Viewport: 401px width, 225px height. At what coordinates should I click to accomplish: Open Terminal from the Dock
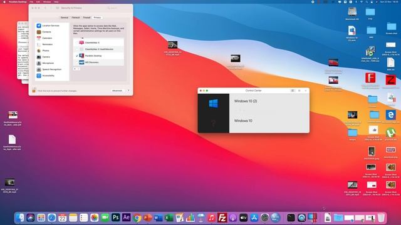[291, 217]
